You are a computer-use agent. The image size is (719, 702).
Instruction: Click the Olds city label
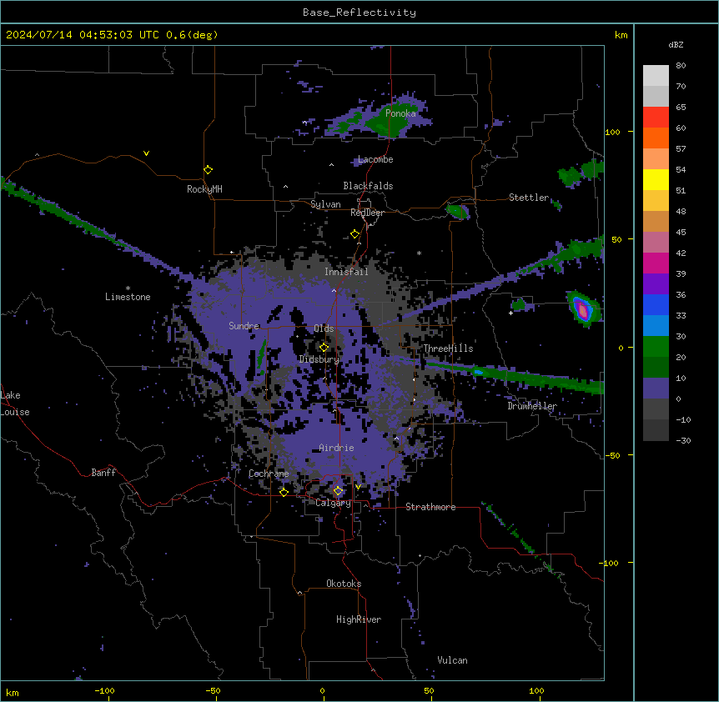[324, 328]
